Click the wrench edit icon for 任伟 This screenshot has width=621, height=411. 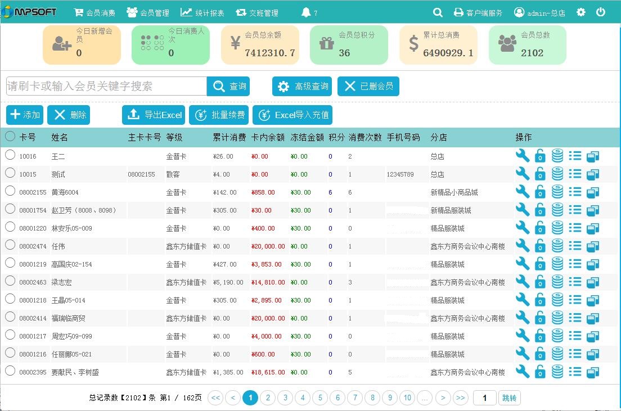tap(523, 246)
